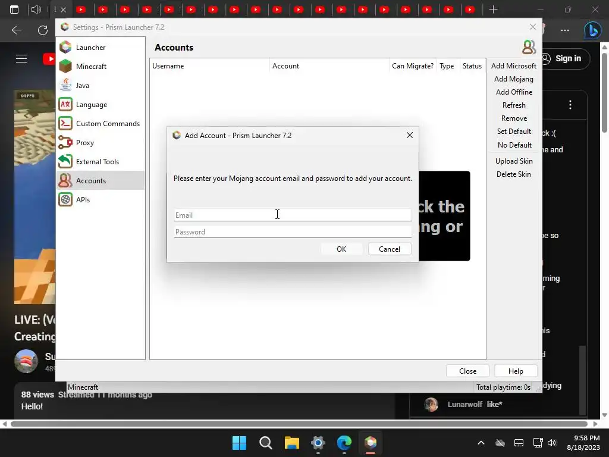
Task: Open File Explorer from taskbar
Action: click(x=291, y=443)
